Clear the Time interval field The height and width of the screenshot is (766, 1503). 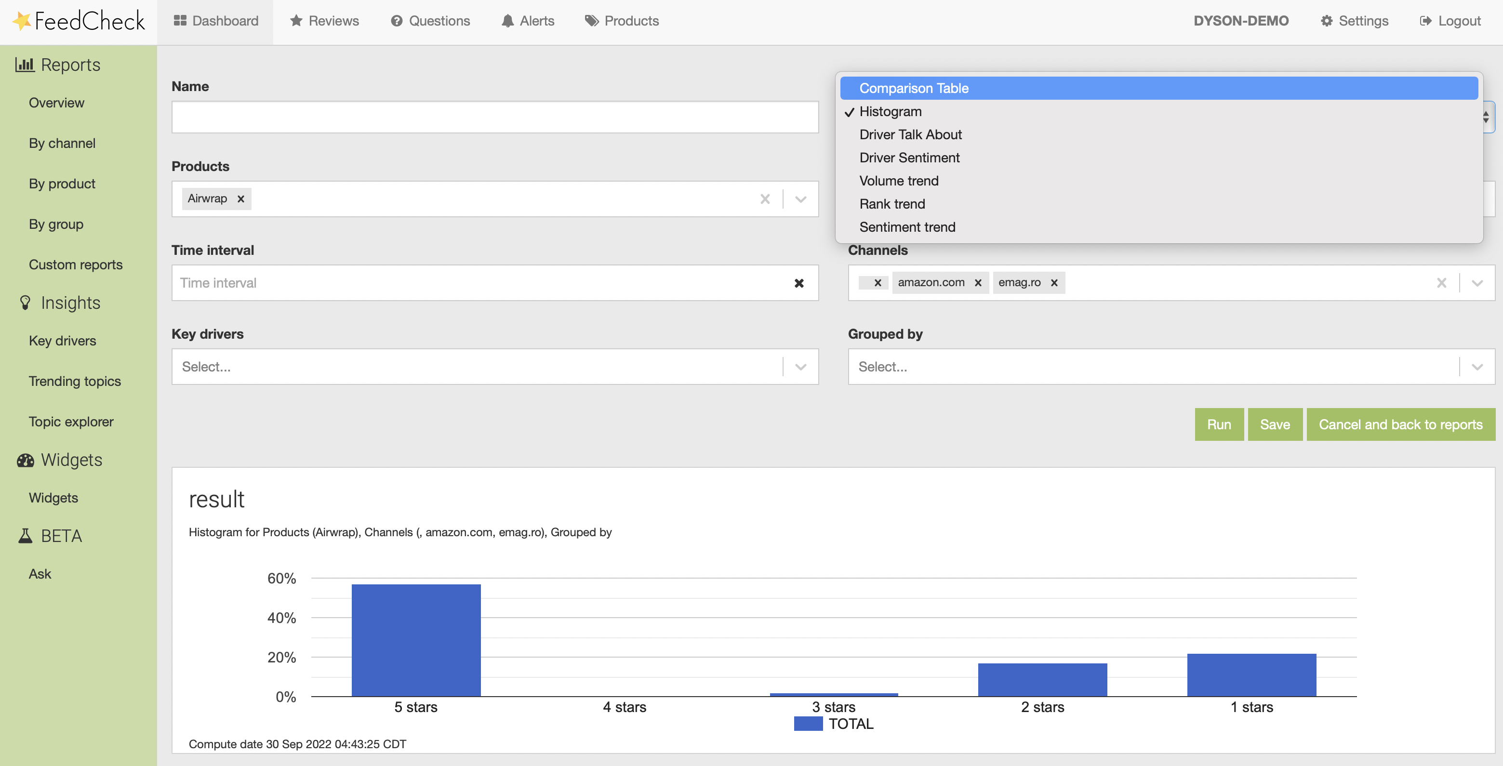click(799, 283)
